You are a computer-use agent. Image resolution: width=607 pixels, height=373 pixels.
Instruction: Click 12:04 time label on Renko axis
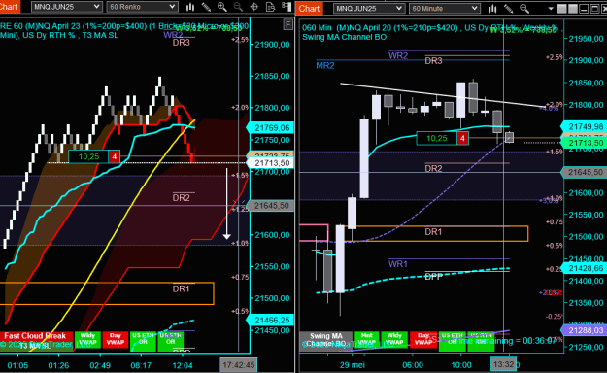[182, 365]
